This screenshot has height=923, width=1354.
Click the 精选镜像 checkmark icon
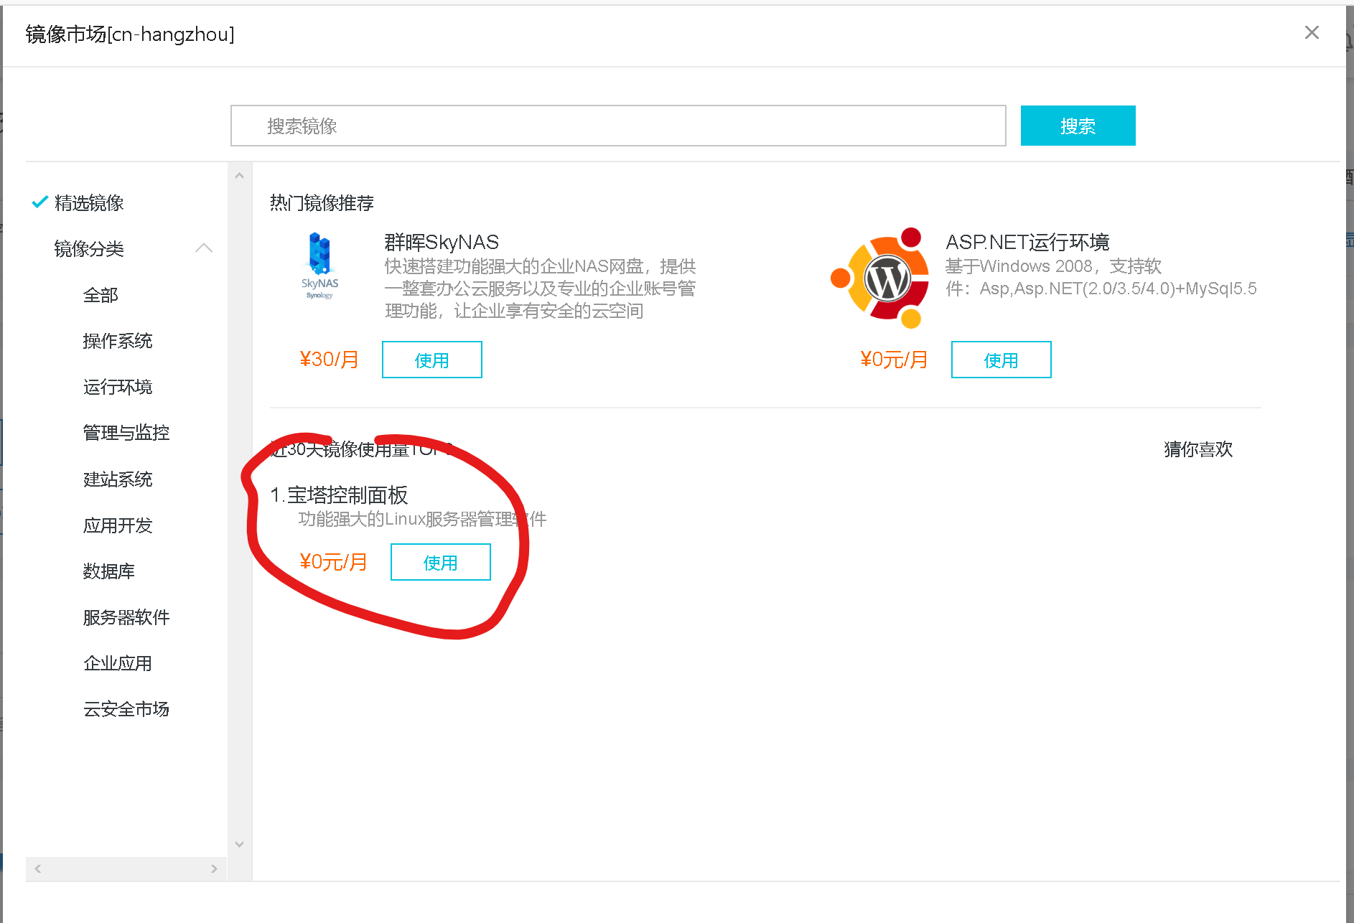(x=40, y=202)
